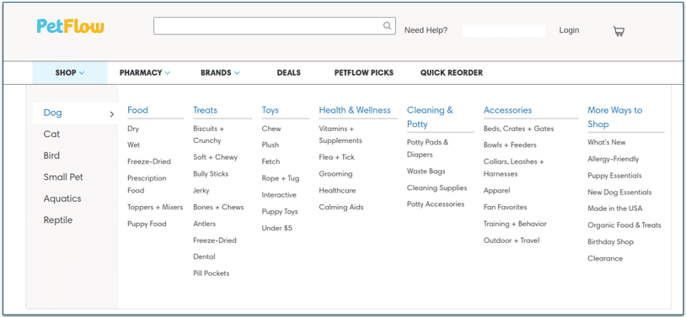This screenshot has height=317, width=686.
Task: Expand the PHARMACY dropdown menu
Action: (x=145, y=73)
